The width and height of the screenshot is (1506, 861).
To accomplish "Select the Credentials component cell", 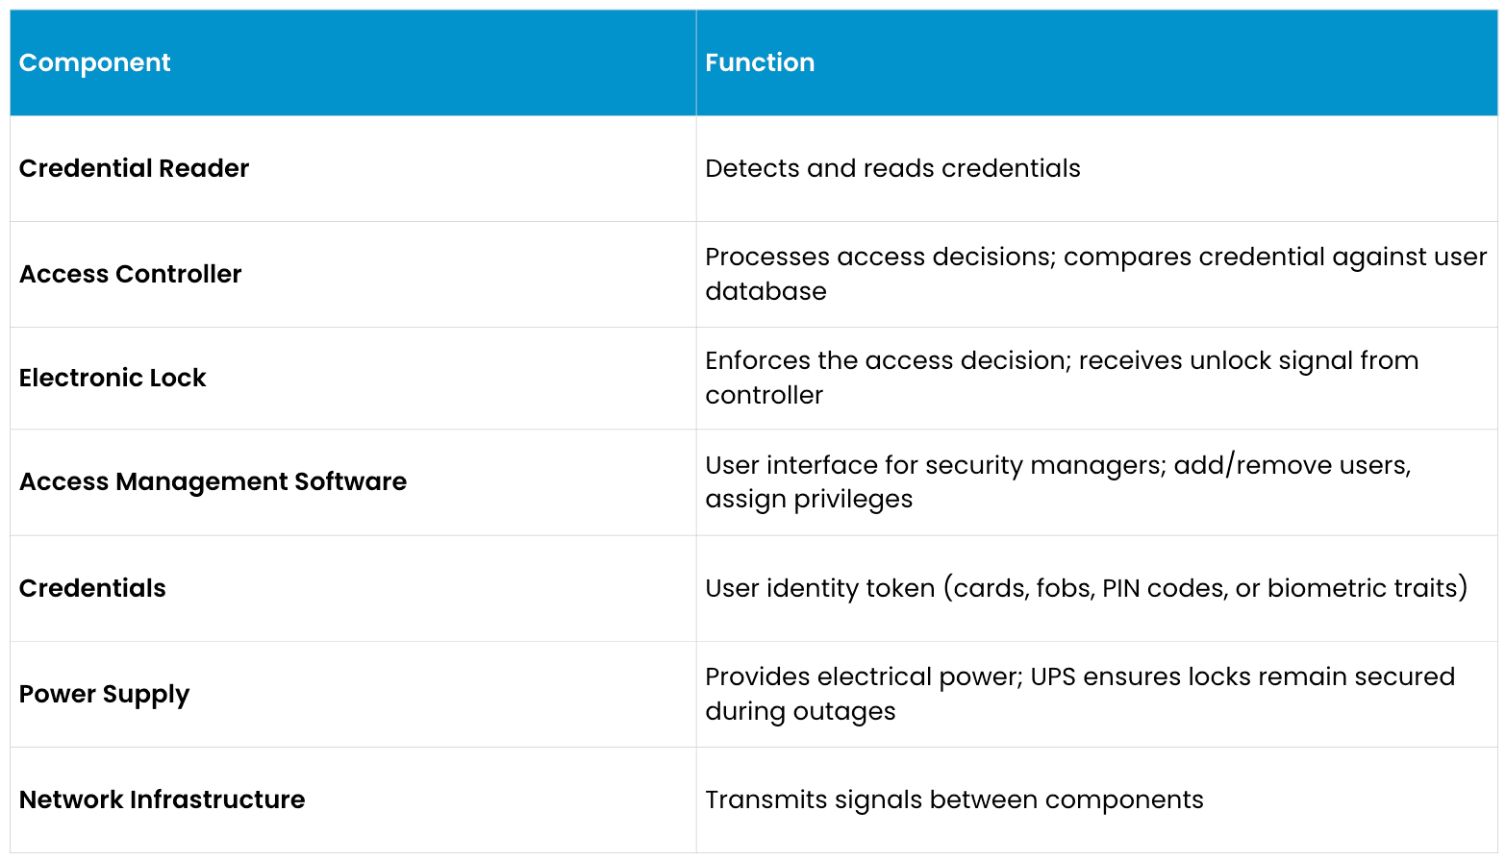I will 92,588.
